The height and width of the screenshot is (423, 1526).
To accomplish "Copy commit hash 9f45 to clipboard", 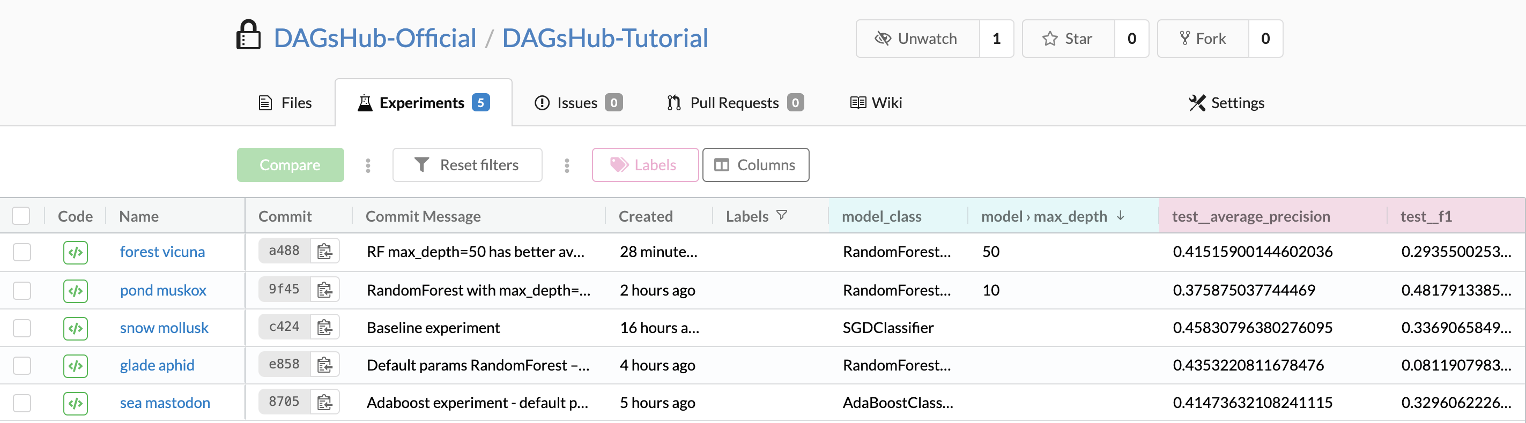I will tap(324, 290).
